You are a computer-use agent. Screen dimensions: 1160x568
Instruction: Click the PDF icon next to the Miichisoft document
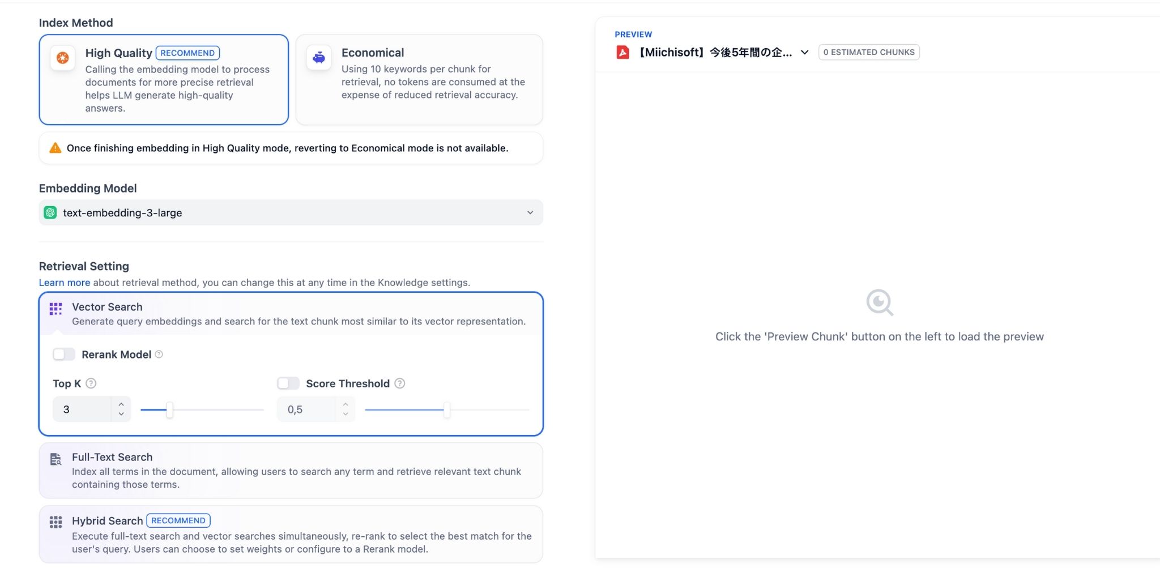623,52
